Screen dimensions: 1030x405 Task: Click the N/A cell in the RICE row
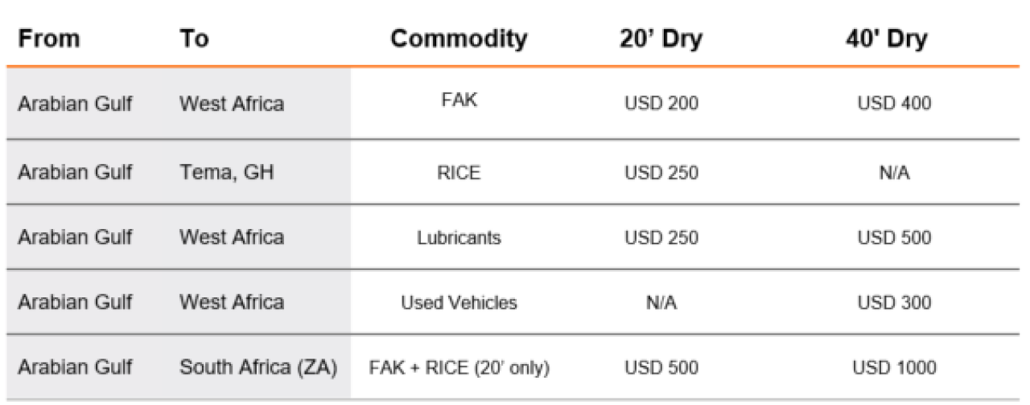(893, 173)
